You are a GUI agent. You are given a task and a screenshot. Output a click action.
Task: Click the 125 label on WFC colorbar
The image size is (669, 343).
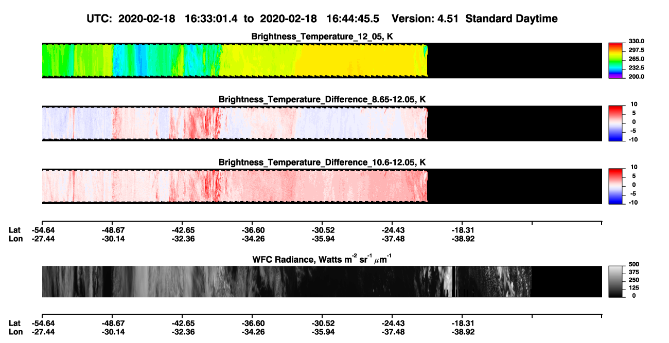click(634, 287)
